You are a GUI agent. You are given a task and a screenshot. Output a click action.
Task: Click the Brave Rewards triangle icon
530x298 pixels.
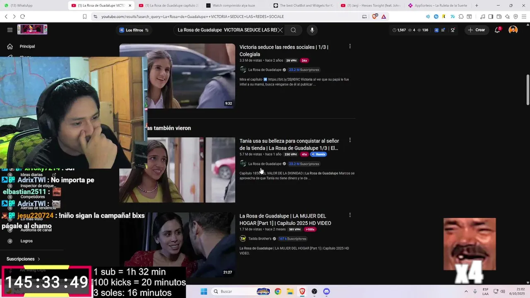click(384, 17)
